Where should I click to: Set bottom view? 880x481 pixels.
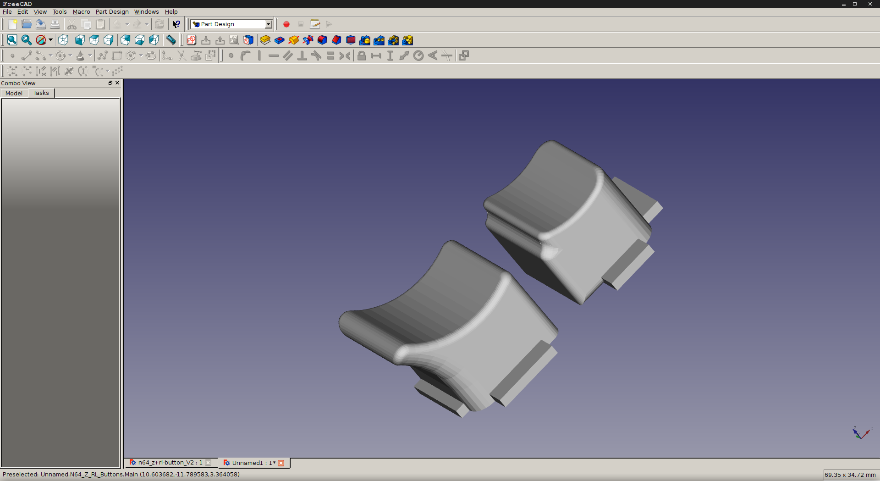[140, 40]
